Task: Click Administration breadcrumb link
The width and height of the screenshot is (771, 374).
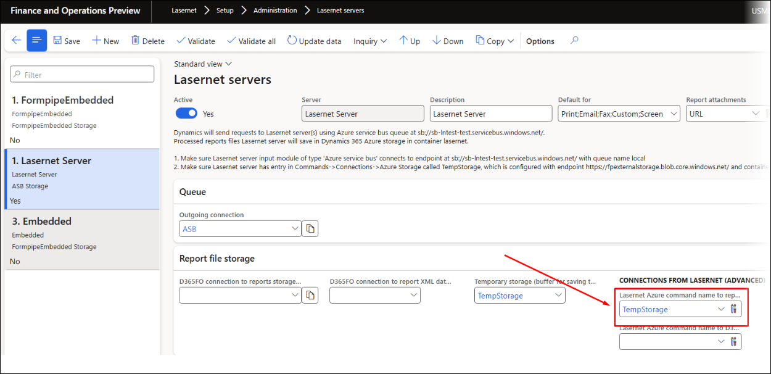Action: click(x=275, y=10)
